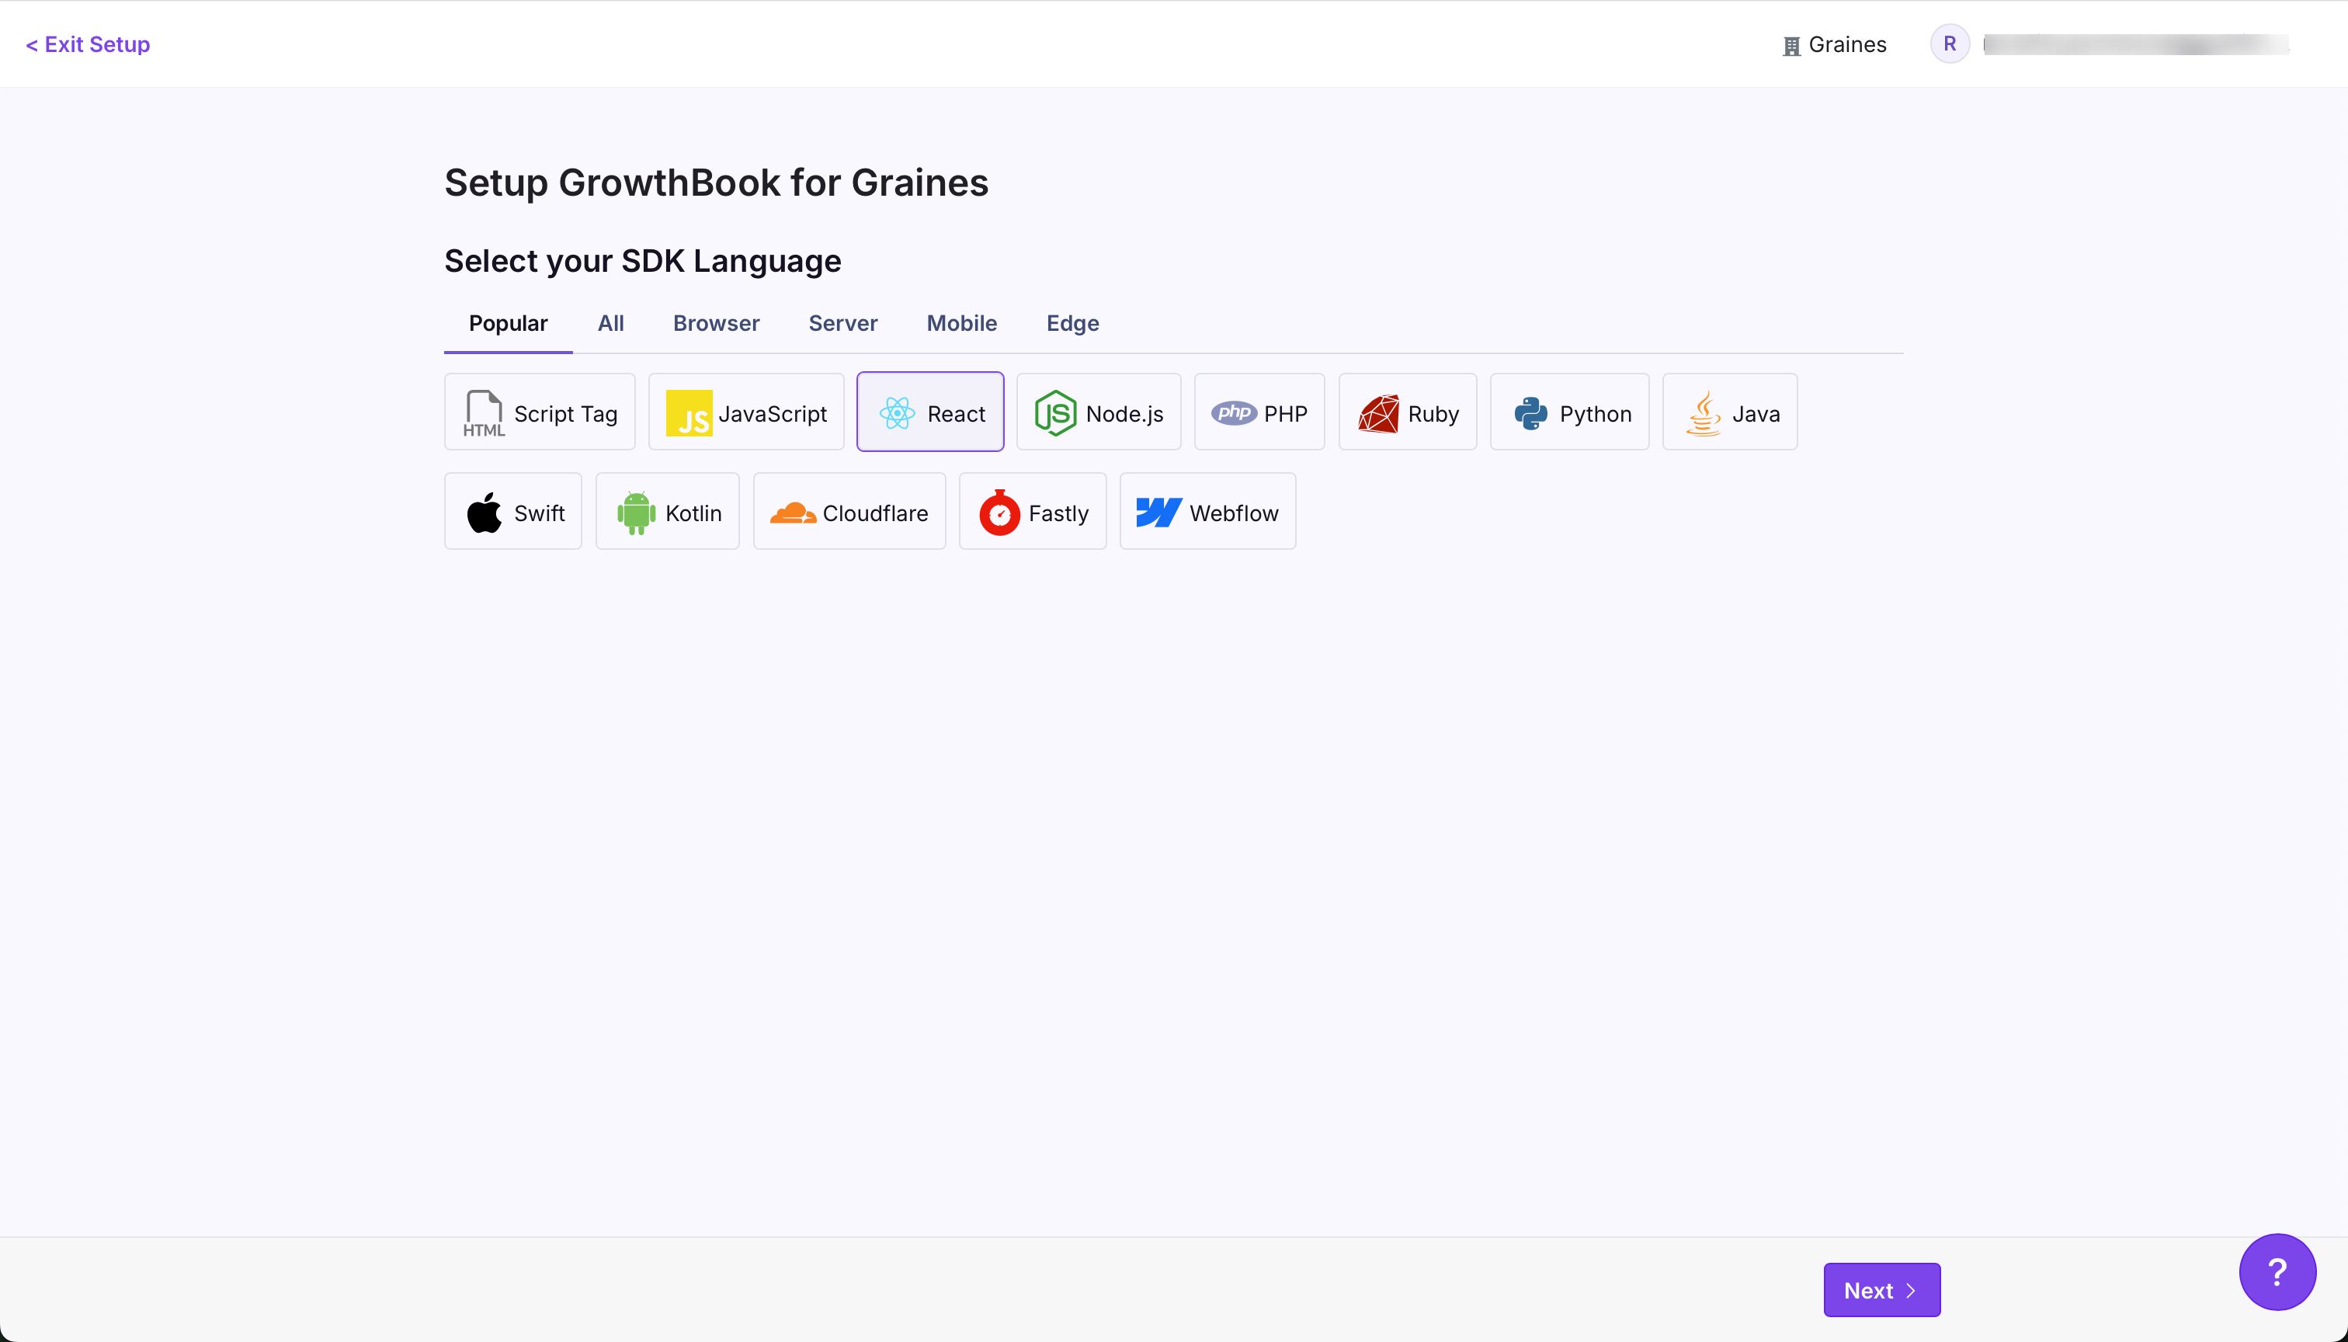Choose the JavaScript JS logo
This screenshot has width=2348, height=1342.
click(x=689, y=413)
